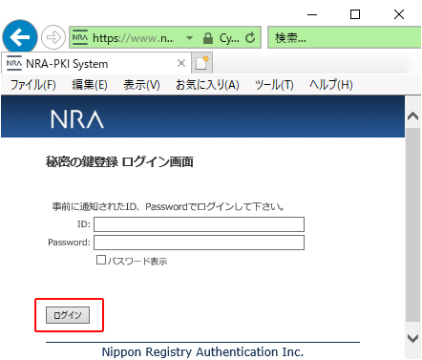Click the vertical scrollbar thumb
The width and height of the screenshot is (422, 360).
[413, 225]
